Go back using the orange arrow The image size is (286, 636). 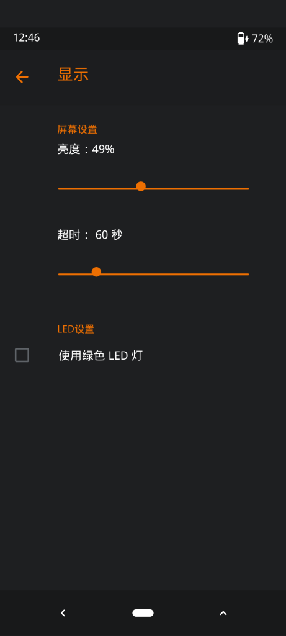(22, 76)
